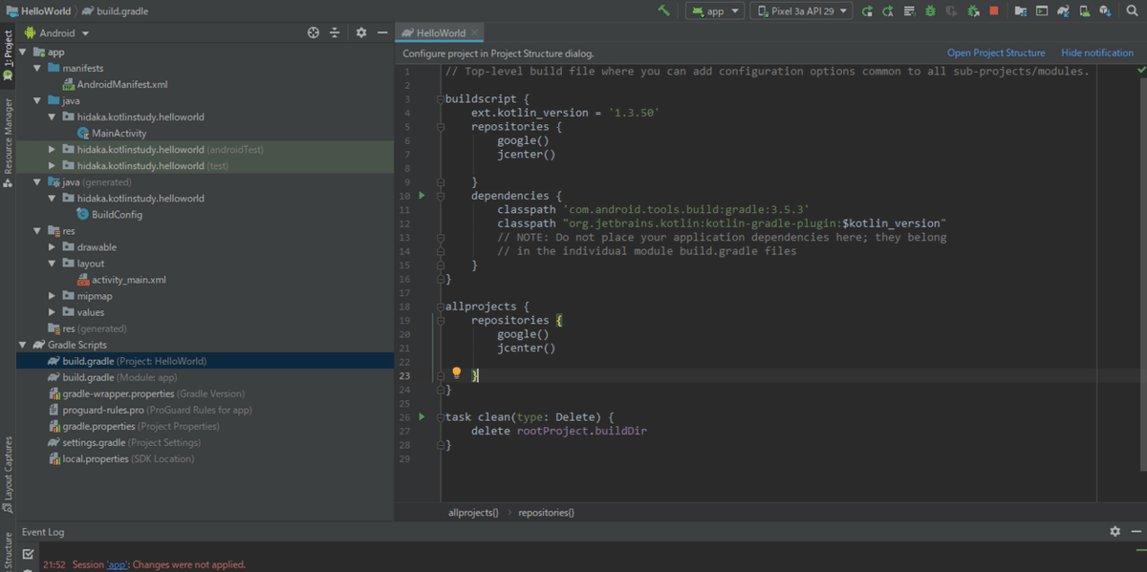Click the Scroll from Source target icon
The width and height of the screenshot is (1147, 572).
[x=313, y=32]
